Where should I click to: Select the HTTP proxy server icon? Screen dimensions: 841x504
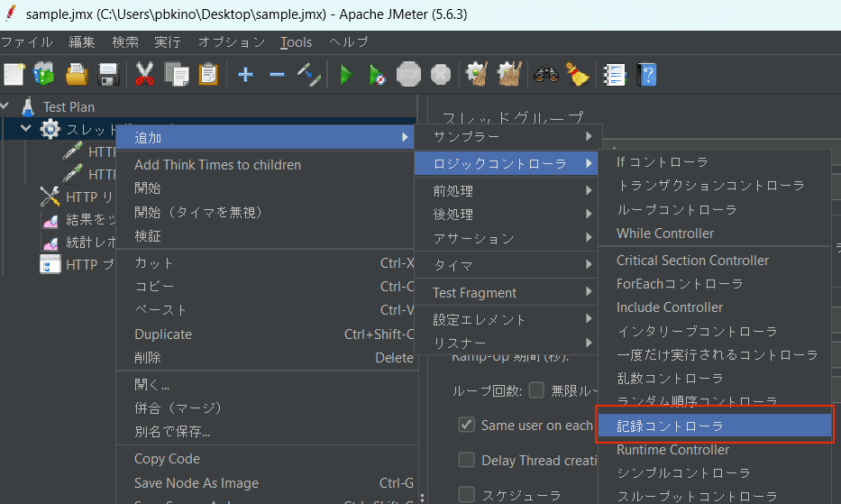50,264
